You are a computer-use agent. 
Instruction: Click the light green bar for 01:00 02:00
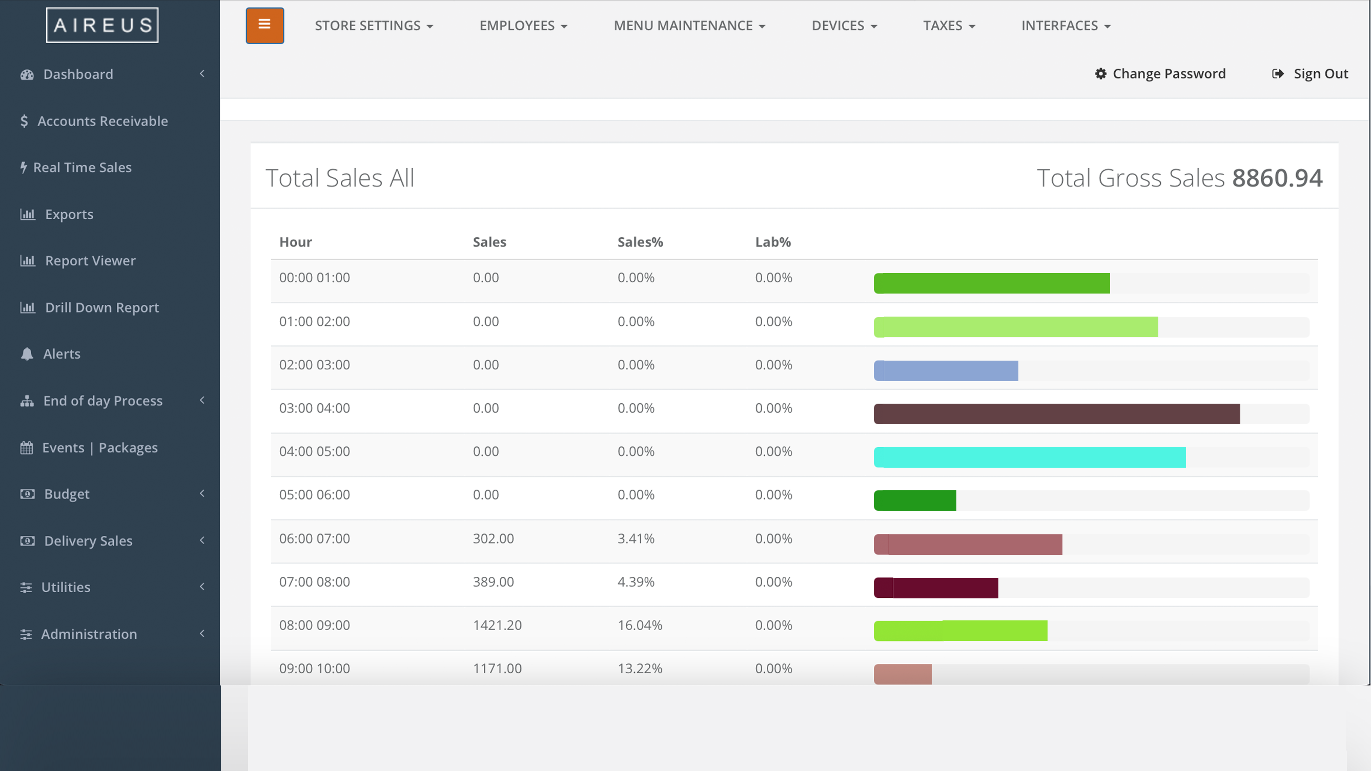1016,327
